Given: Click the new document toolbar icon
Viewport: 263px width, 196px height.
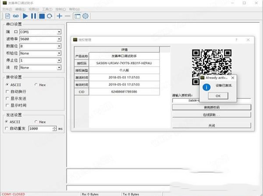Looking at the screenshot, I should pyautogui.click(x=7, y=16).
